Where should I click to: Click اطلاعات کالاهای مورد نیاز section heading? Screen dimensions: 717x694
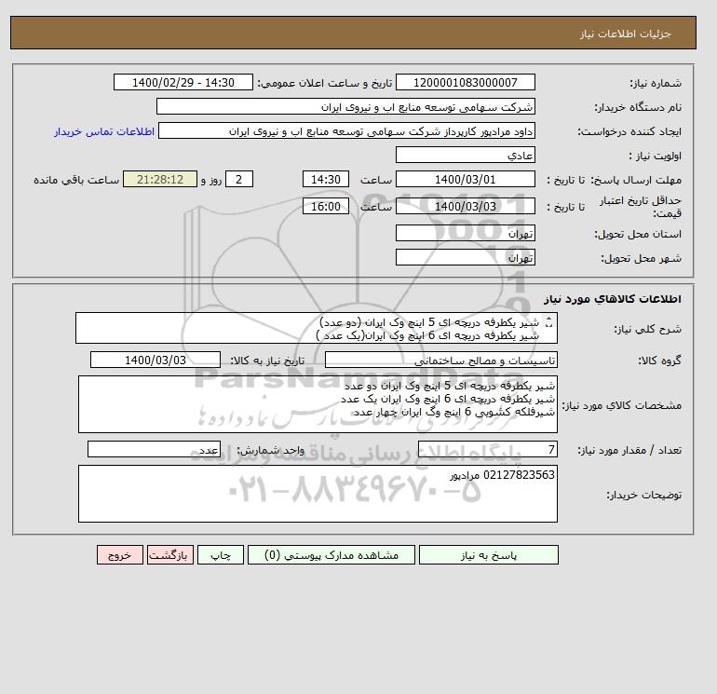pyautogui.click(x=613, y=299)
